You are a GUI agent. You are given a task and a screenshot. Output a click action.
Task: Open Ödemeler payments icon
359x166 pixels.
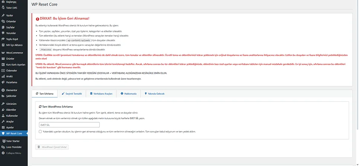coord(3,71)
